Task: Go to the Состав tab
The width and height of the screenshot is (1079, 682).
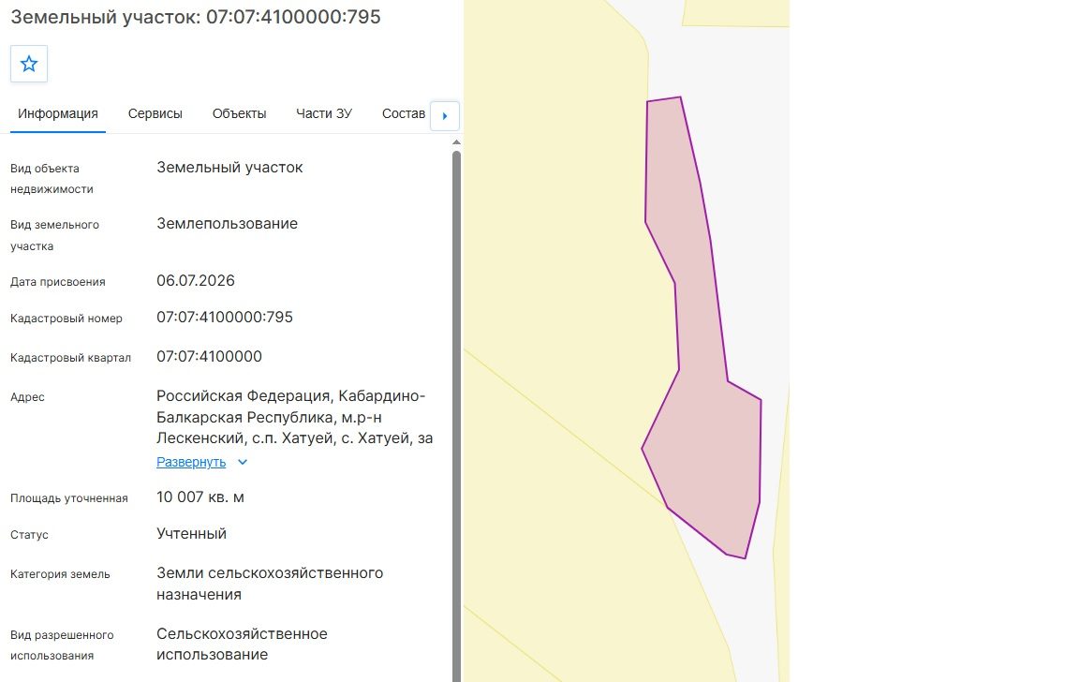Action: 404,113
